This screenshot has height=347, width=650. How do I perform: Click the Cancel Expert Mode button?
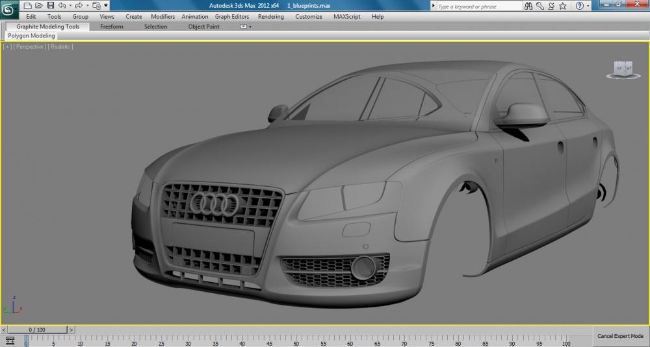[x=620, y=336]
